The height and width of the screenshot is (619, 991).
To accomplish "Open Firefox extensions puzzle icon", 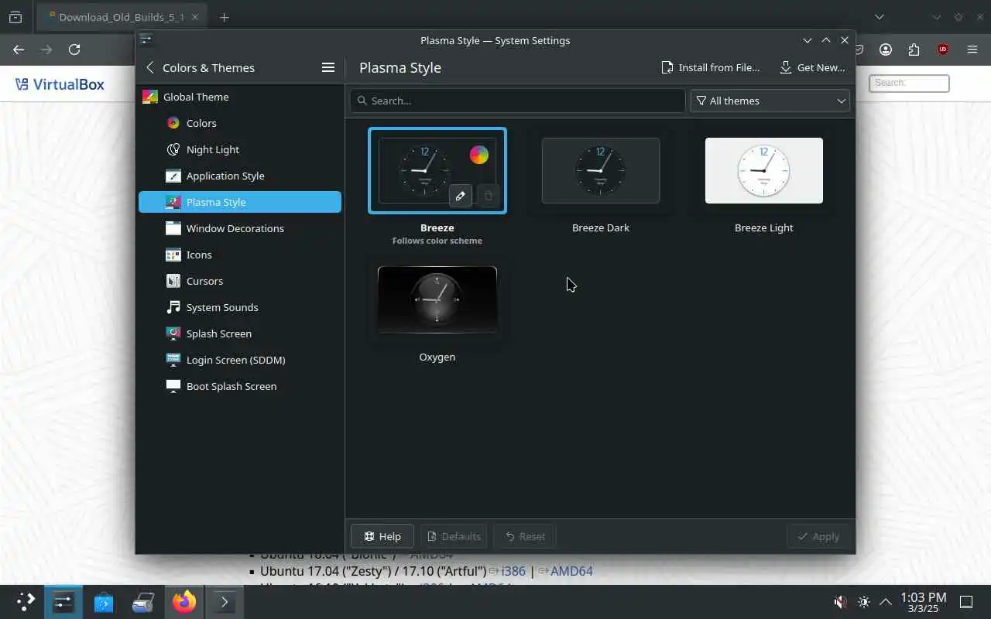I will (914, 50).
